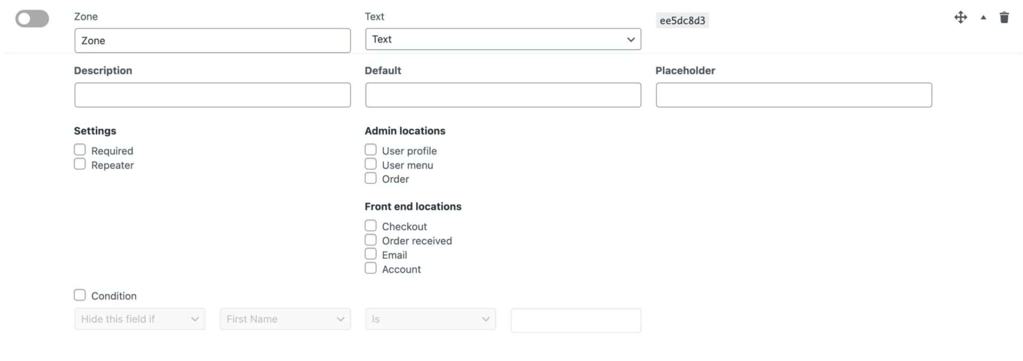Enable the Checkout front end location

tap(370, 225)
